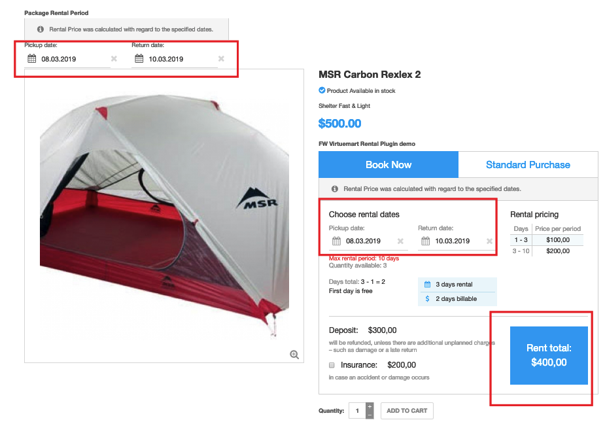This screenshot has height=437, width=605.
Task: Click the info icon in the package rental notice
Action: (x=41, y=29)
